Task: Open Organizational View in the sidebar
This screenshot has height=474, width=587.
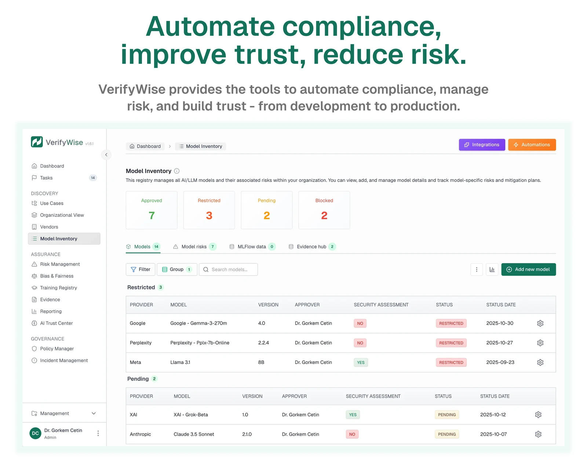Action: click(64, 215)
